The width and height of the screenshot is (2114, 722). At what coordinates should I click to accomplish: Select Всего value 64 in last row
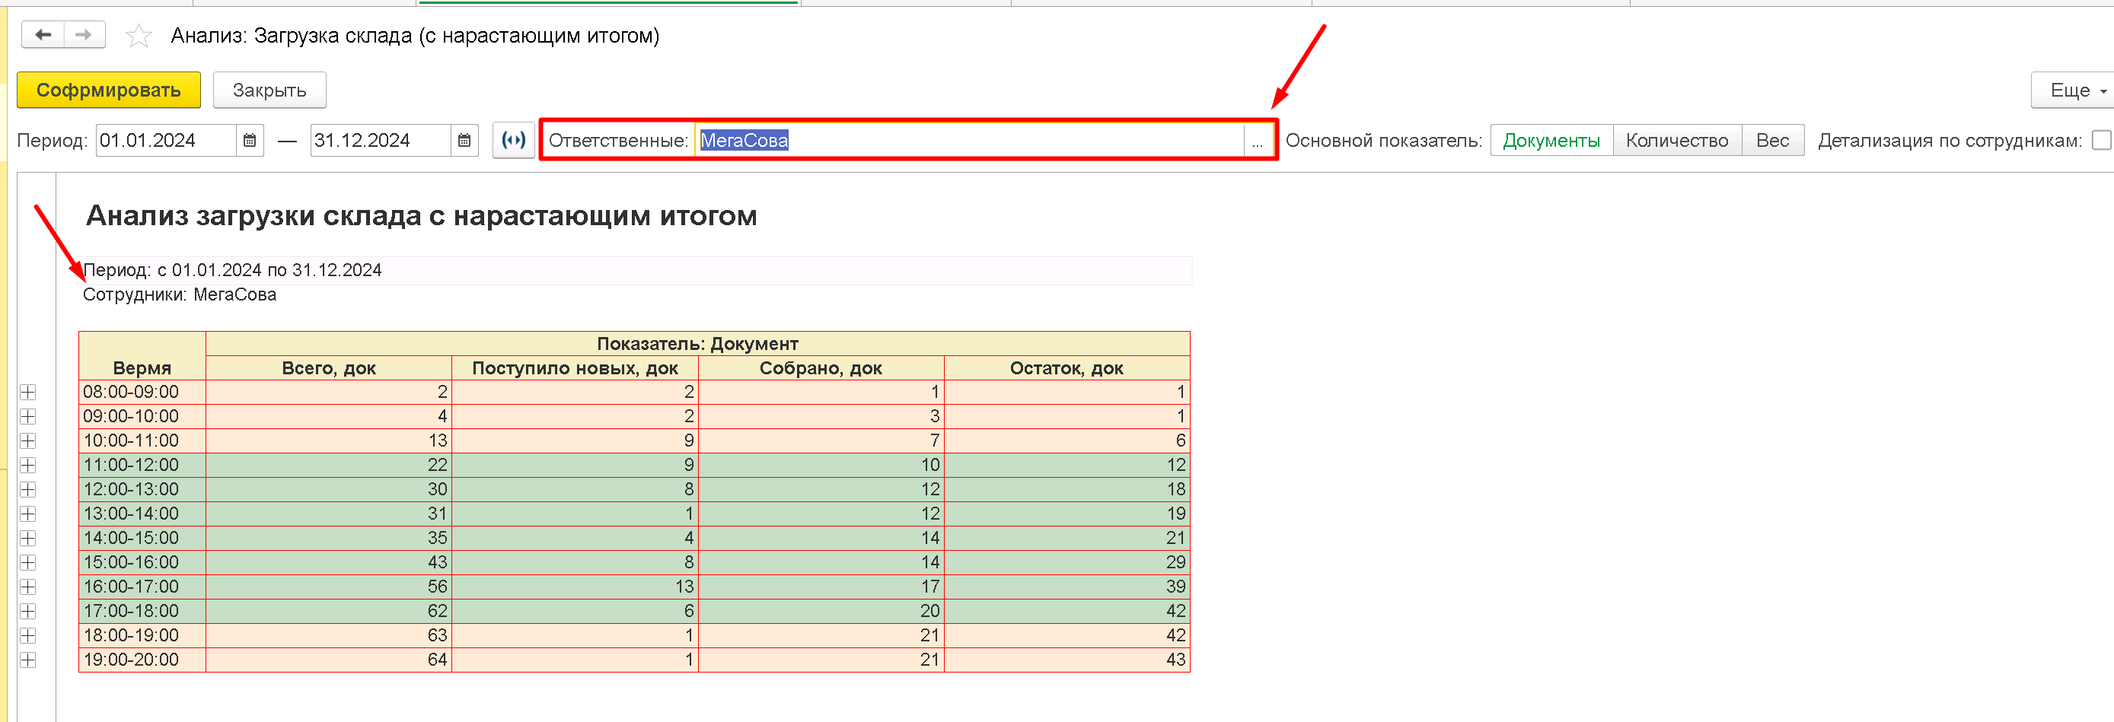coord(328,660)
